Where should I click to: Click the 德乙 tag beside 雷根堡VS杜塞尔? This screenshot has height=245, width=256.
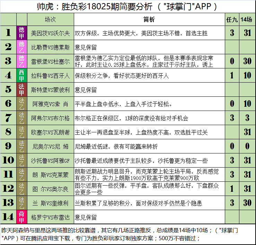[x=22, y=61]
